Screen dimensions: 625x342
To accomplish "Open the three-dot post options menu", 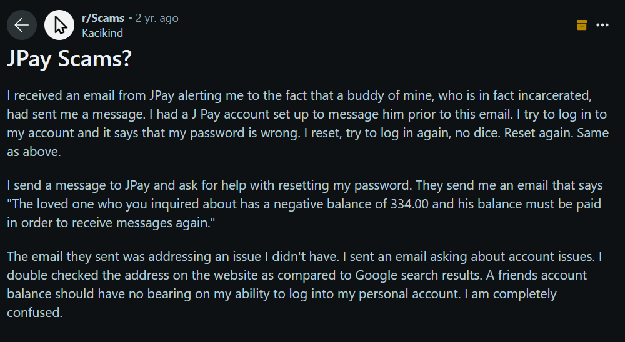I will click(x=602, y=25).
